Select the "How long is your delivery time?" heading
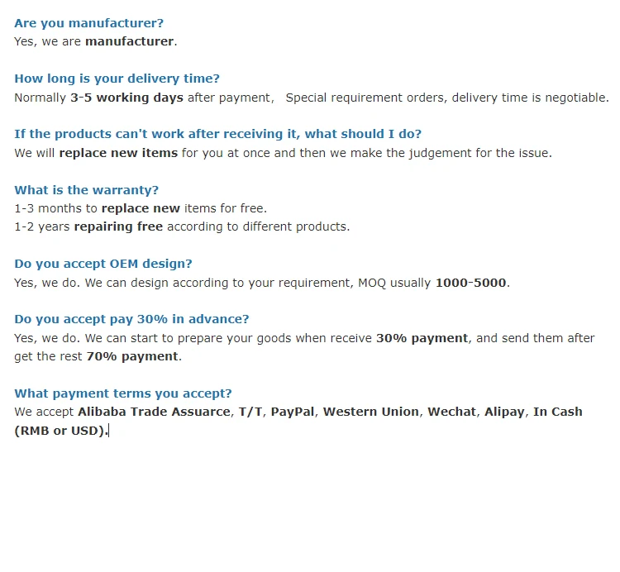This screenshot has height=572, width=620. 117,79
